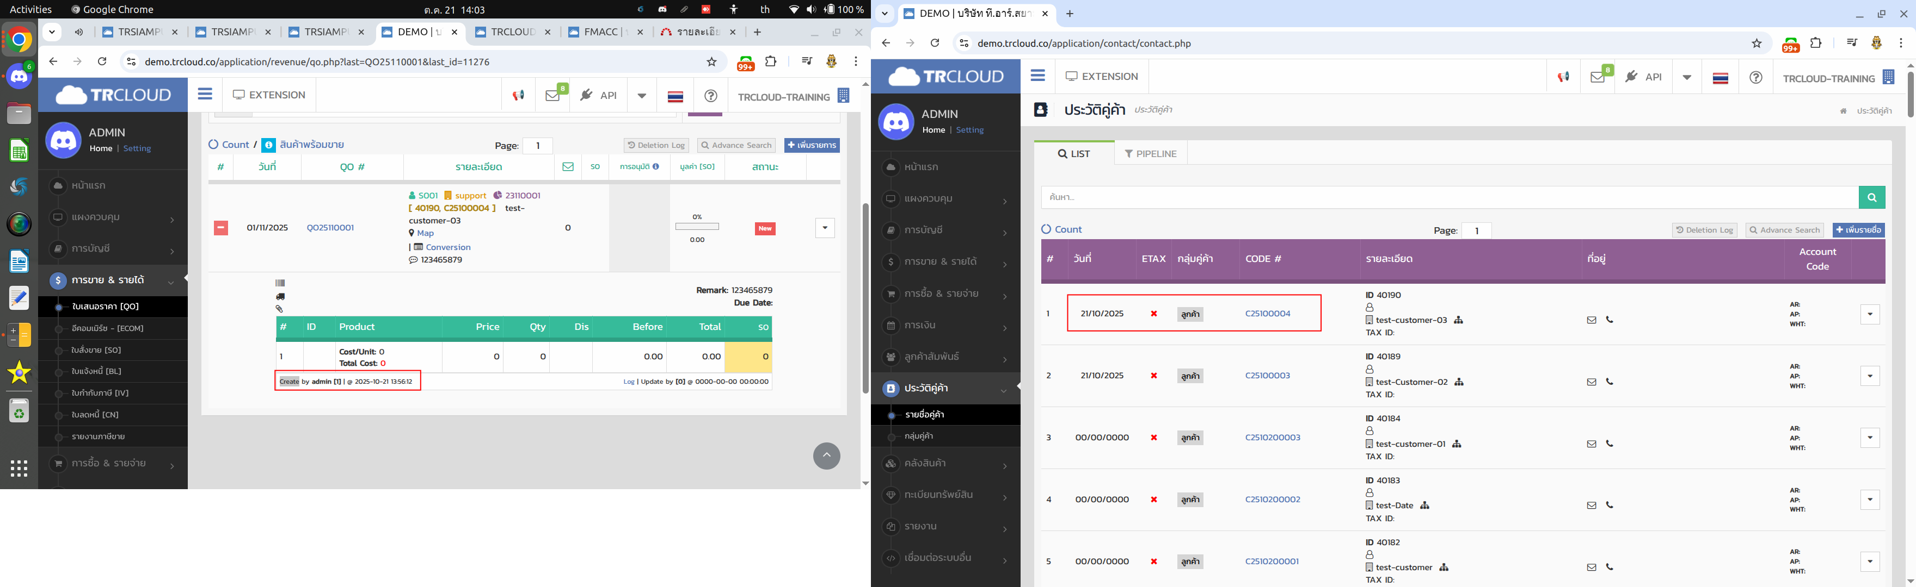Click envelope email icon for test-customer-03 row
The width and height of the screenshot is (1916, 587).
pyautogui.click(x=1591, y=320)
